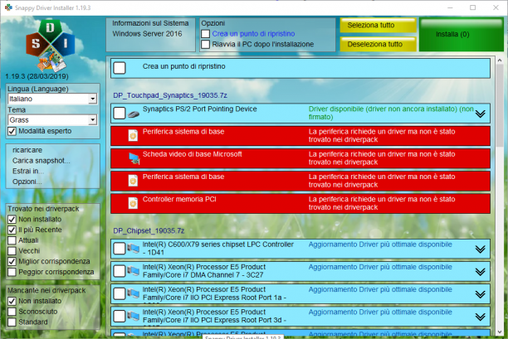Click the Controller memoria PCI icon
Screen dimensions: 508x339
tap(133, 203)
